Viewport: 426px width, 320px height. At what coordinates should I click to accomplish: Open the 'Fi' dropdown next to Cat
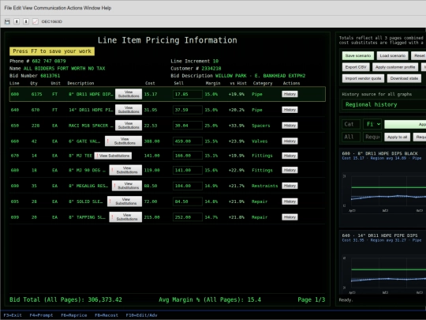pyautogui.click(x=372, y=124)
